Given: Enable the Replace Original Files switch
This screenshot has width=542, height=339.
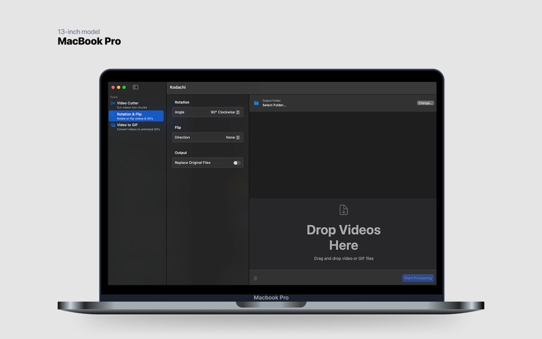Looking at the screenshot, I should tap(236, 163).
